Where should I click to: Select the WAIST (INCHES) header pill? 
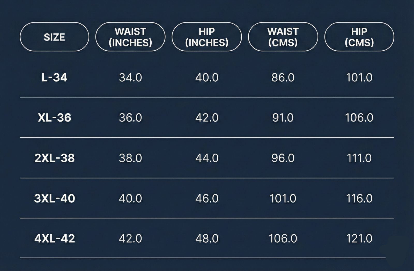pyautogui.click(x=130, y=37)
